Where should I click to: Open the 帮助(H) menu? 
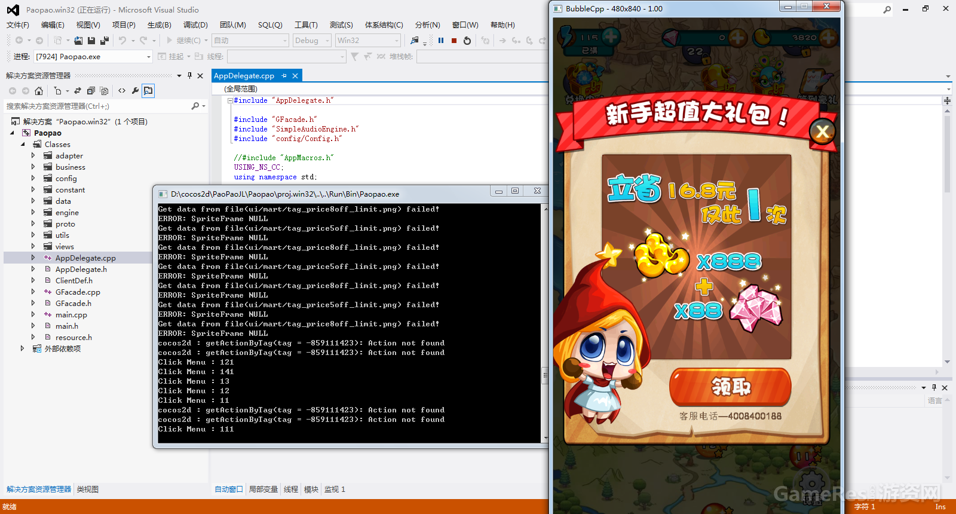click(502, 25)
